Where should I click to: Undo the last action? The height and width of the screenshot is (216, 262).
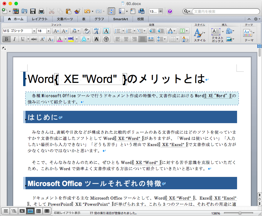coord(87,11)
